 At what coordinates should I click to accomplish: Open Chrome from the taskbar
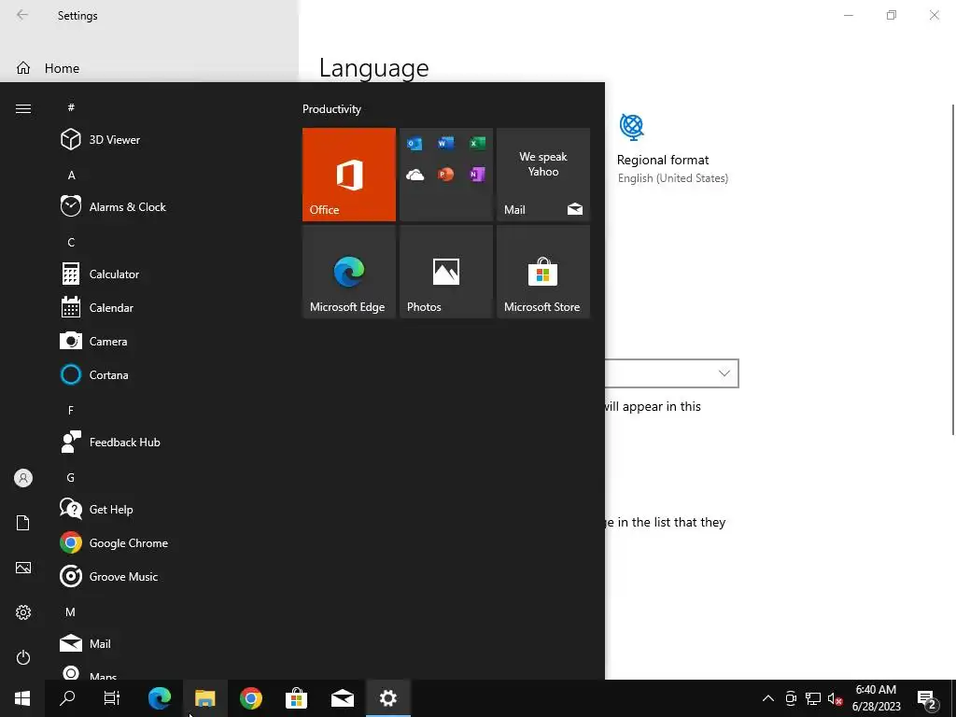[x=250, y=698]
